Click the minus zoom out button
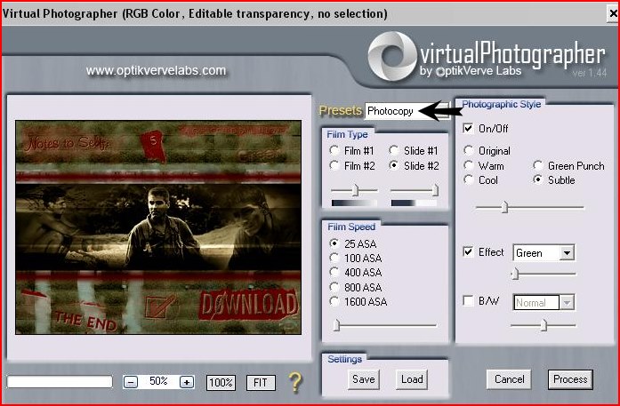This screenshot has width=620, height=406. coord(131,382)
